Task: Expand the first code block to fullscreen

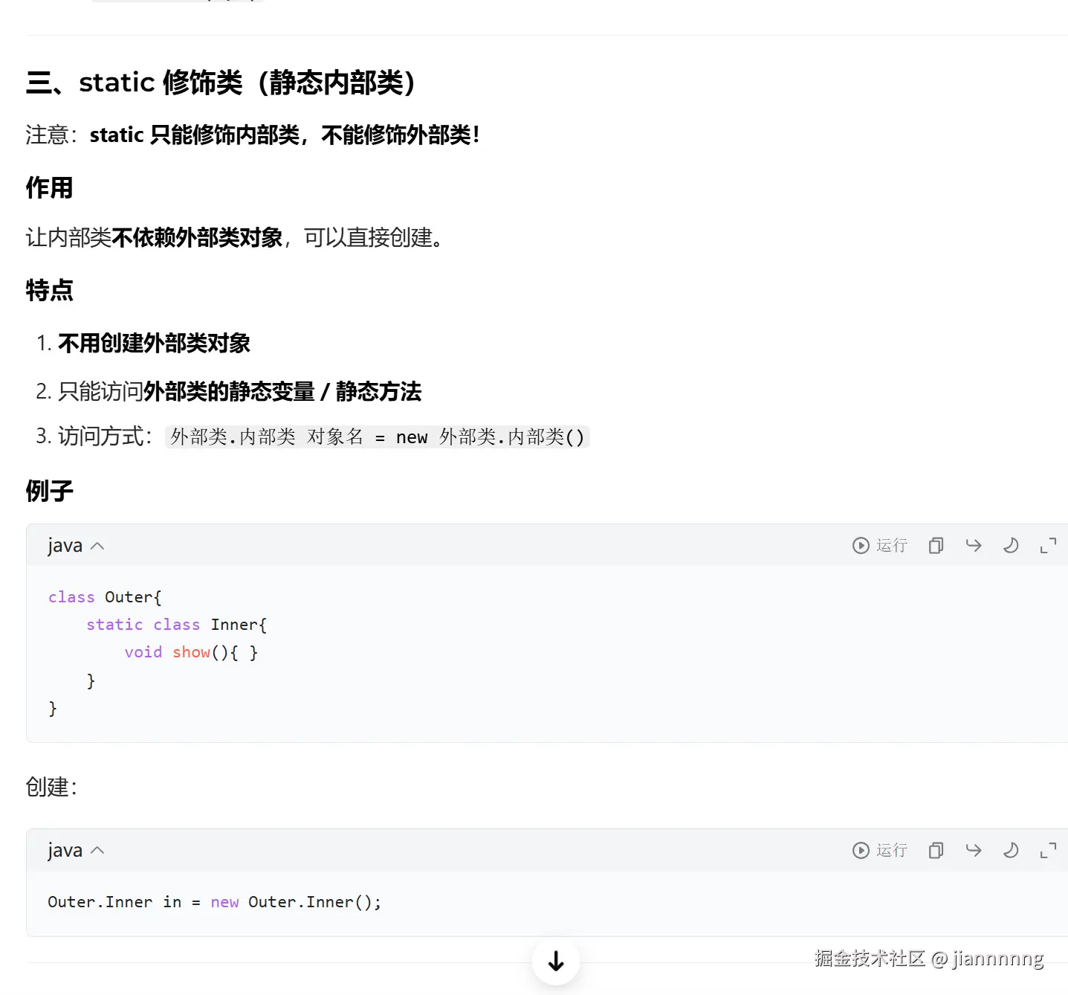Action: (1049, 545)
